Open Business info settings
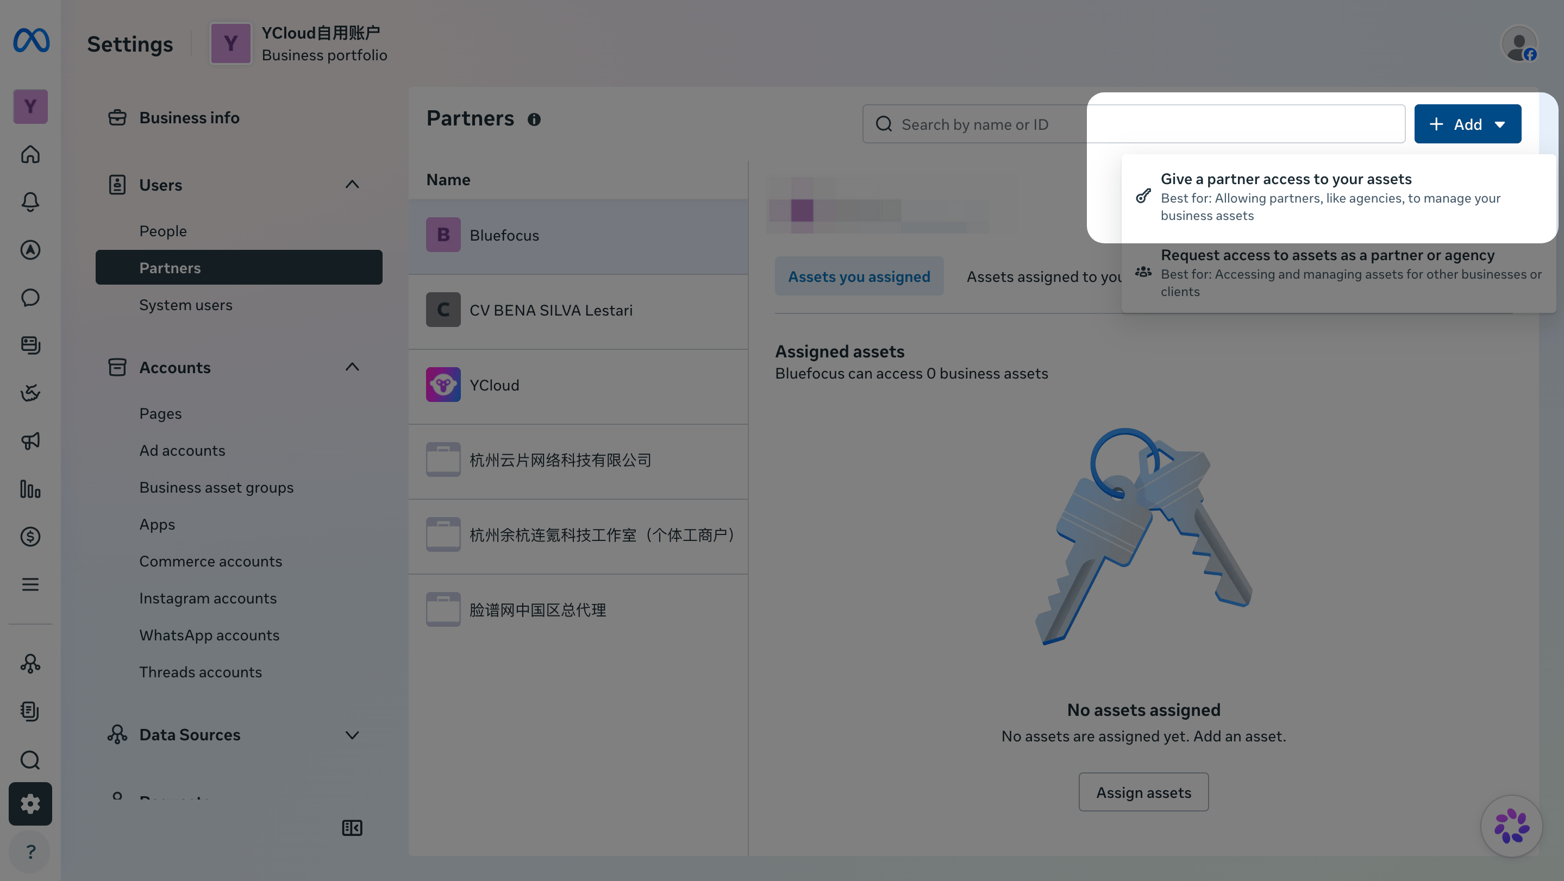Viewport: 1564px width, 881px height. (x=190, y=118)
